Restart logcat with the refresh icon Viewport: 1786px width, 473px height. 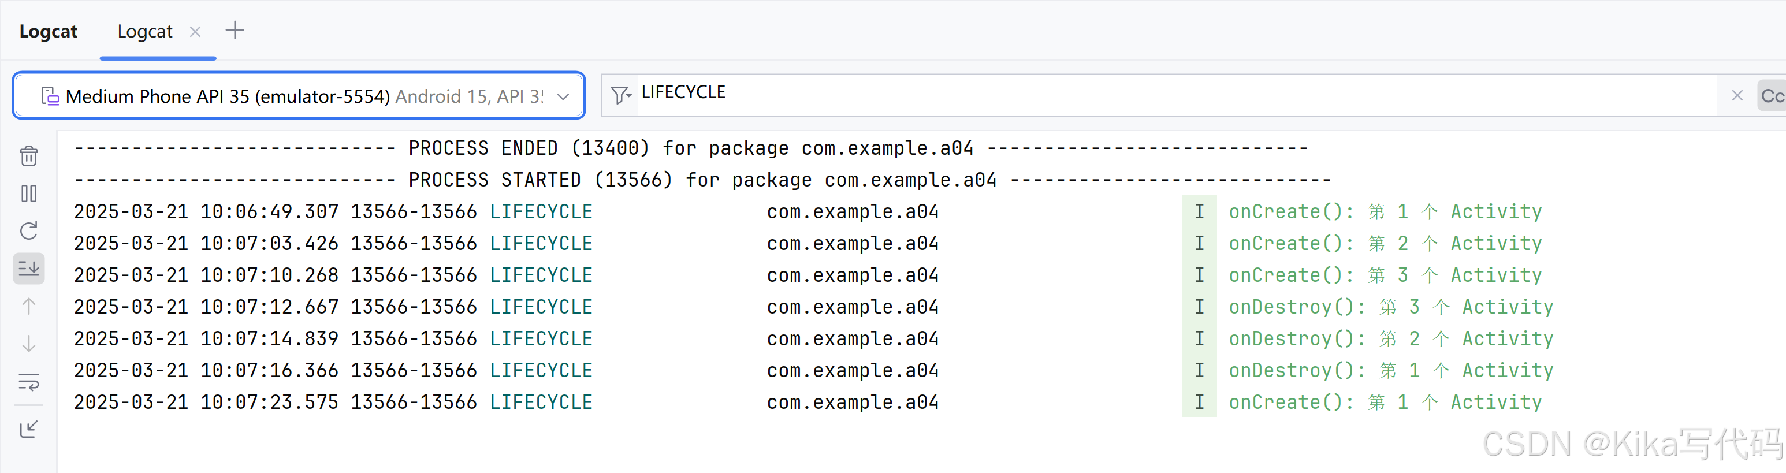(28, 231)
